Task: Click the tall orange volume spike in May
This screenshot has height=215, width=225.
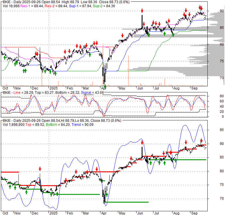Action: pyautogui.click(x=129, y=71)
